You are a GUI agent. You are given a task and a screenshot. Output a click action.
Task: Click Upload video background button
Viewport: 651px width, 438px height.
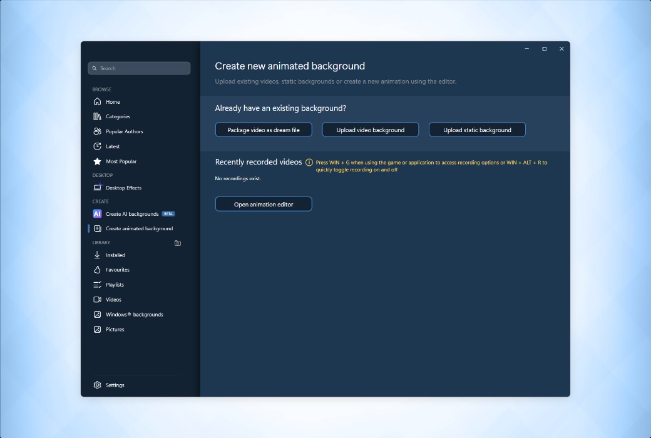(x=371, y=130)
